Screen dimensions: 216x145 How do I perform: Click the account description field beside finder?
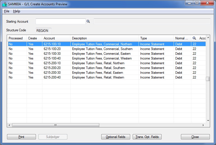(x=152, y=22)
